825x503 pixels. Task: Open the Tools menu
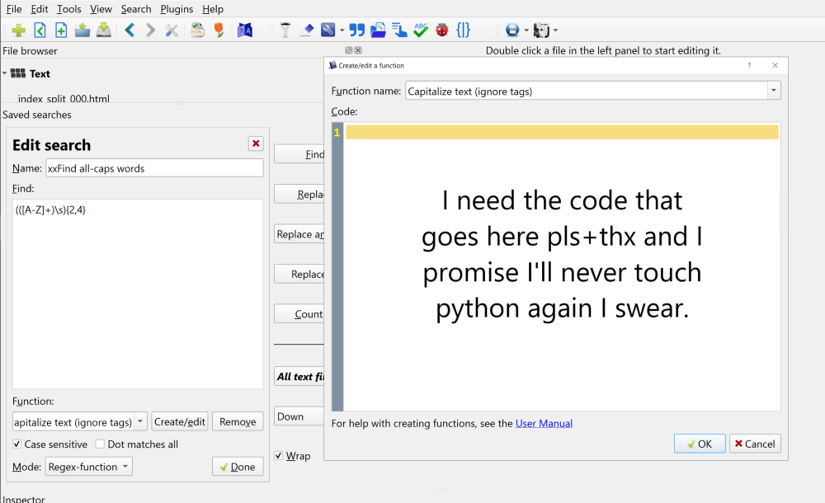coord(69,9)
